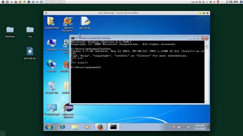Open the JetBrains PyCharm shortcut icon
The image size is (243, 136).
68,24
